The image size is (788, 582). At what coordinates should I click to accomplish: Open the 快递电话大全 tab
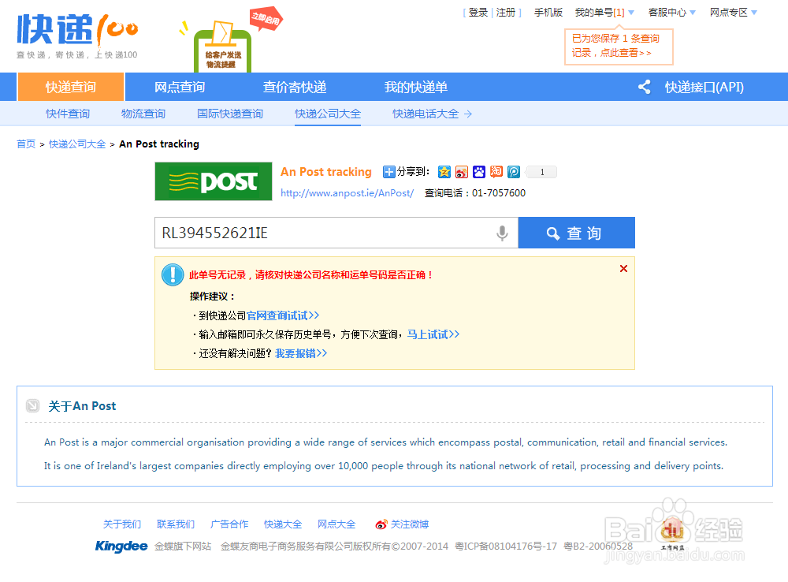pyautogui.click(x=426, y=114)
